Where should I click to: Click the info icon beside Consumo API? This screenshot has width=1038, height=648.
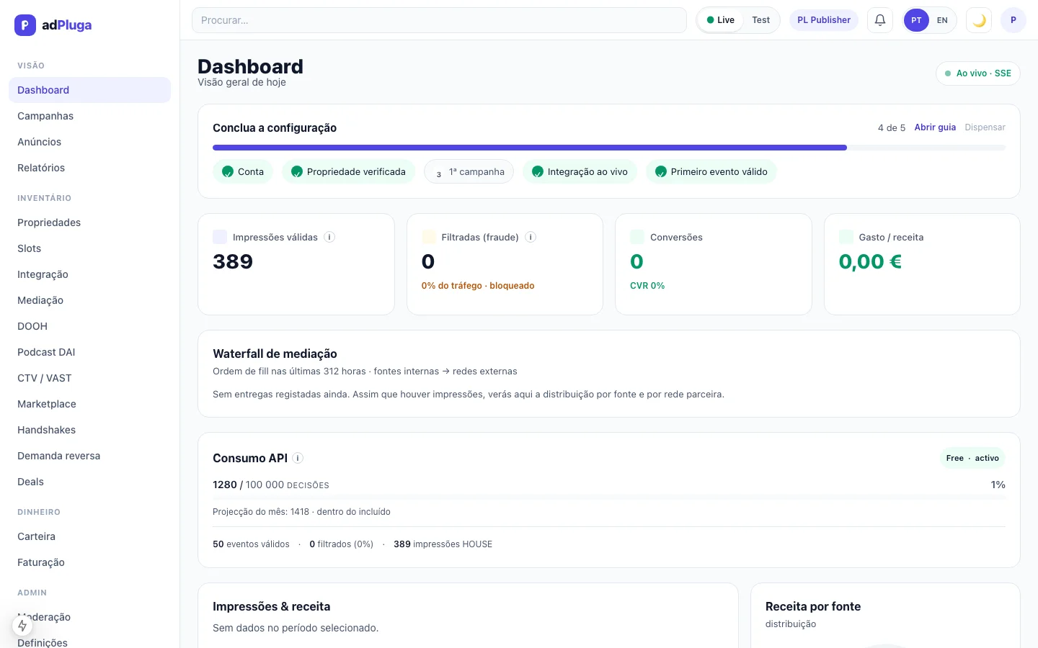pyautogui.click(x=298, y=458)
